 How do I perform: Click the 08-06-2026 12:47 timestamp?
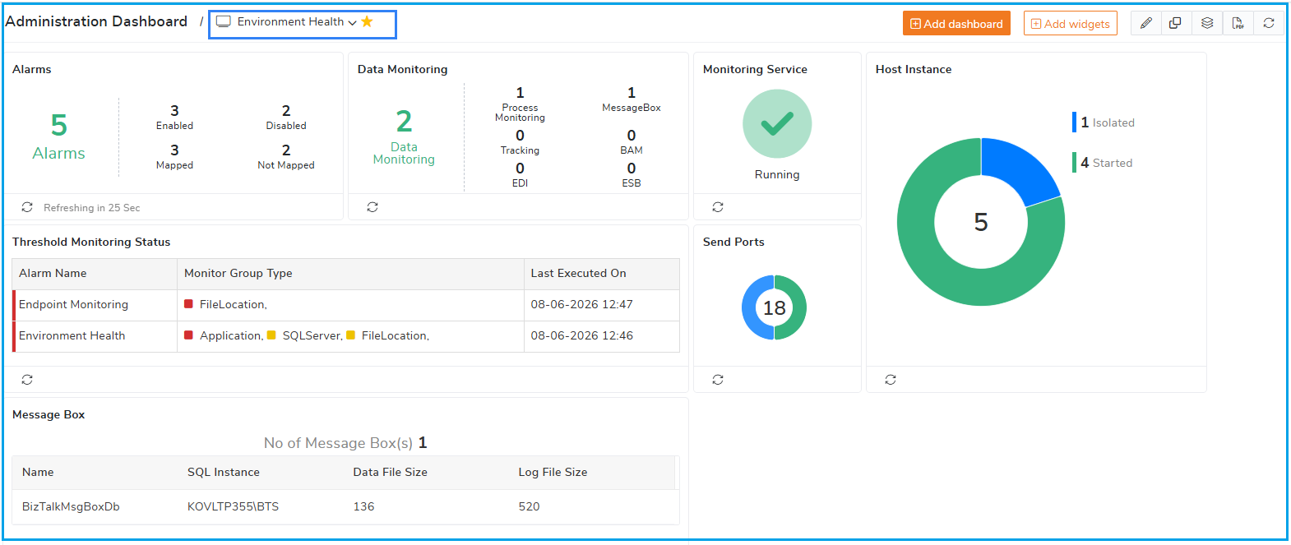click(x=581, y=304)
